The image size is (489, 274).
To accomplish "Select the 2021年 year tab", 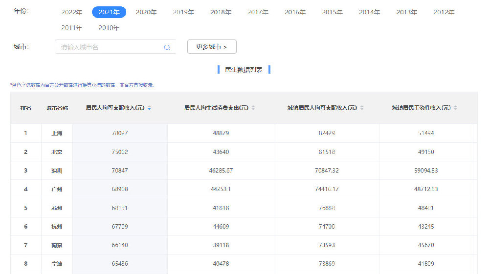I will point(109,12).
